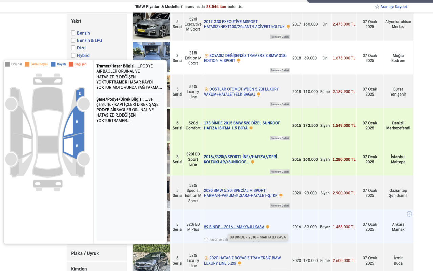Image resolution: width=433 pixels, height=271 pixels.
Task: Expand the Plaka / Uyruk filter section
Action: [85, 253]
